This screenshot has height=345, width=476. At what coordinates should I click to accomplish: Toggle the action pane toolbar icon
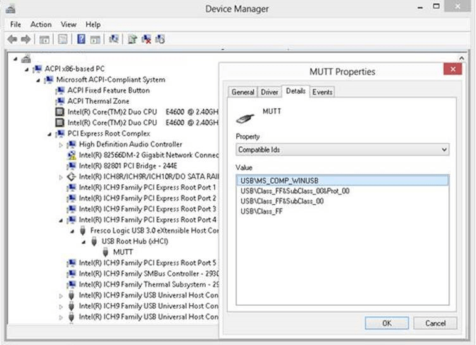(95, 39)
